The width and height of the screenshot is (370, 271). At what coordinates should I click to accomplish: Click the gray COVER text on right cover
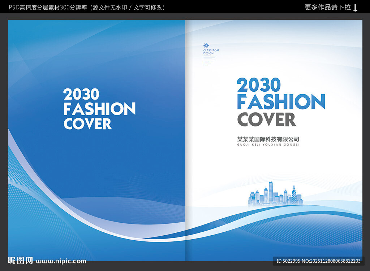click(266, 119)
